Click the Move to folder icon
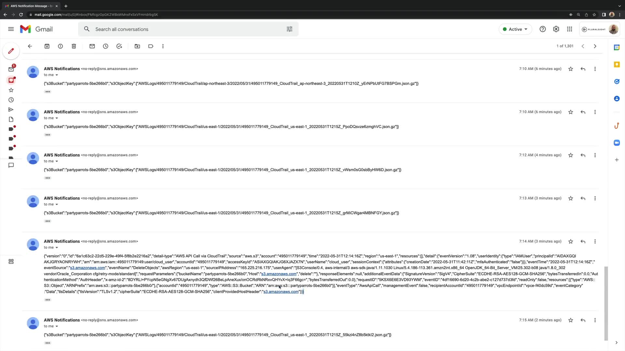 coord(137,46)
